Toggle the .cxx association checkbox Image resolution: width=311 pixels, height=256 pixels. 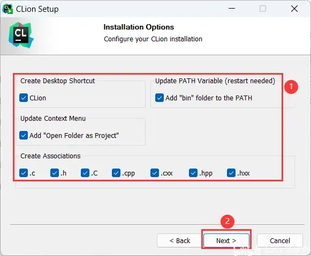(x=155, y=173)
